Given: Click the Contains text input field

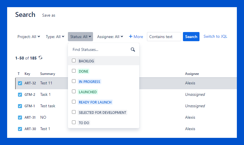Looking at the screenshot, I should [x=164, y=37].
